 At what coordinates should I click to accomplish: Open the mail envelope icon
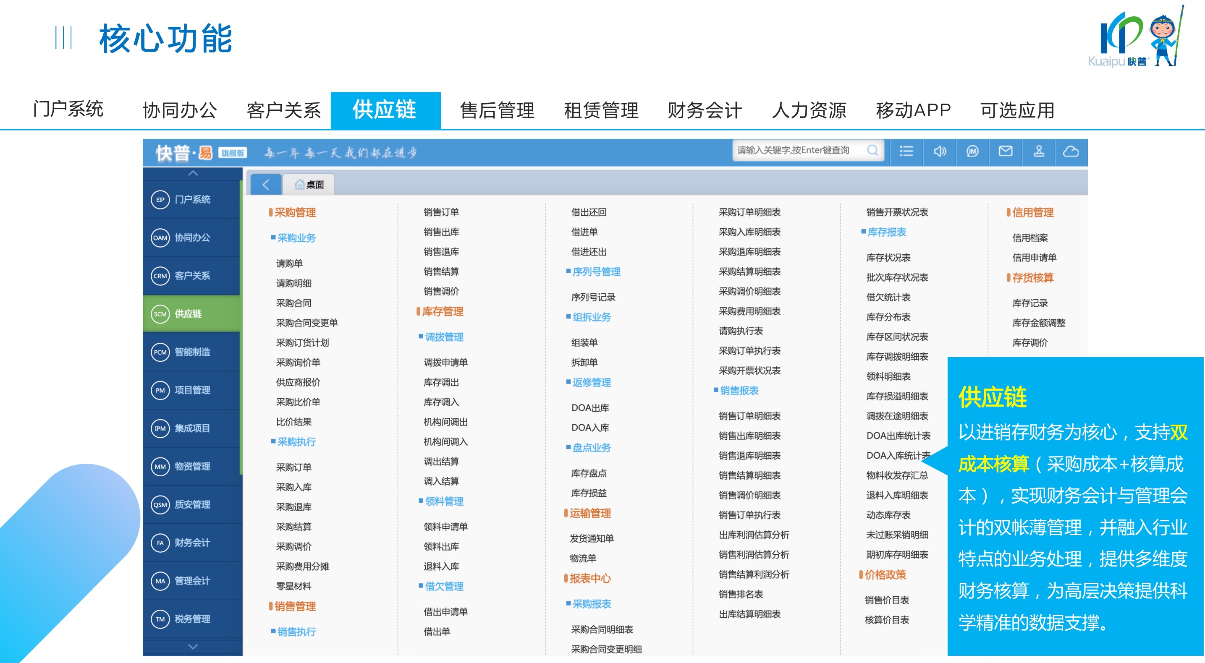(x=1005, y=151)
